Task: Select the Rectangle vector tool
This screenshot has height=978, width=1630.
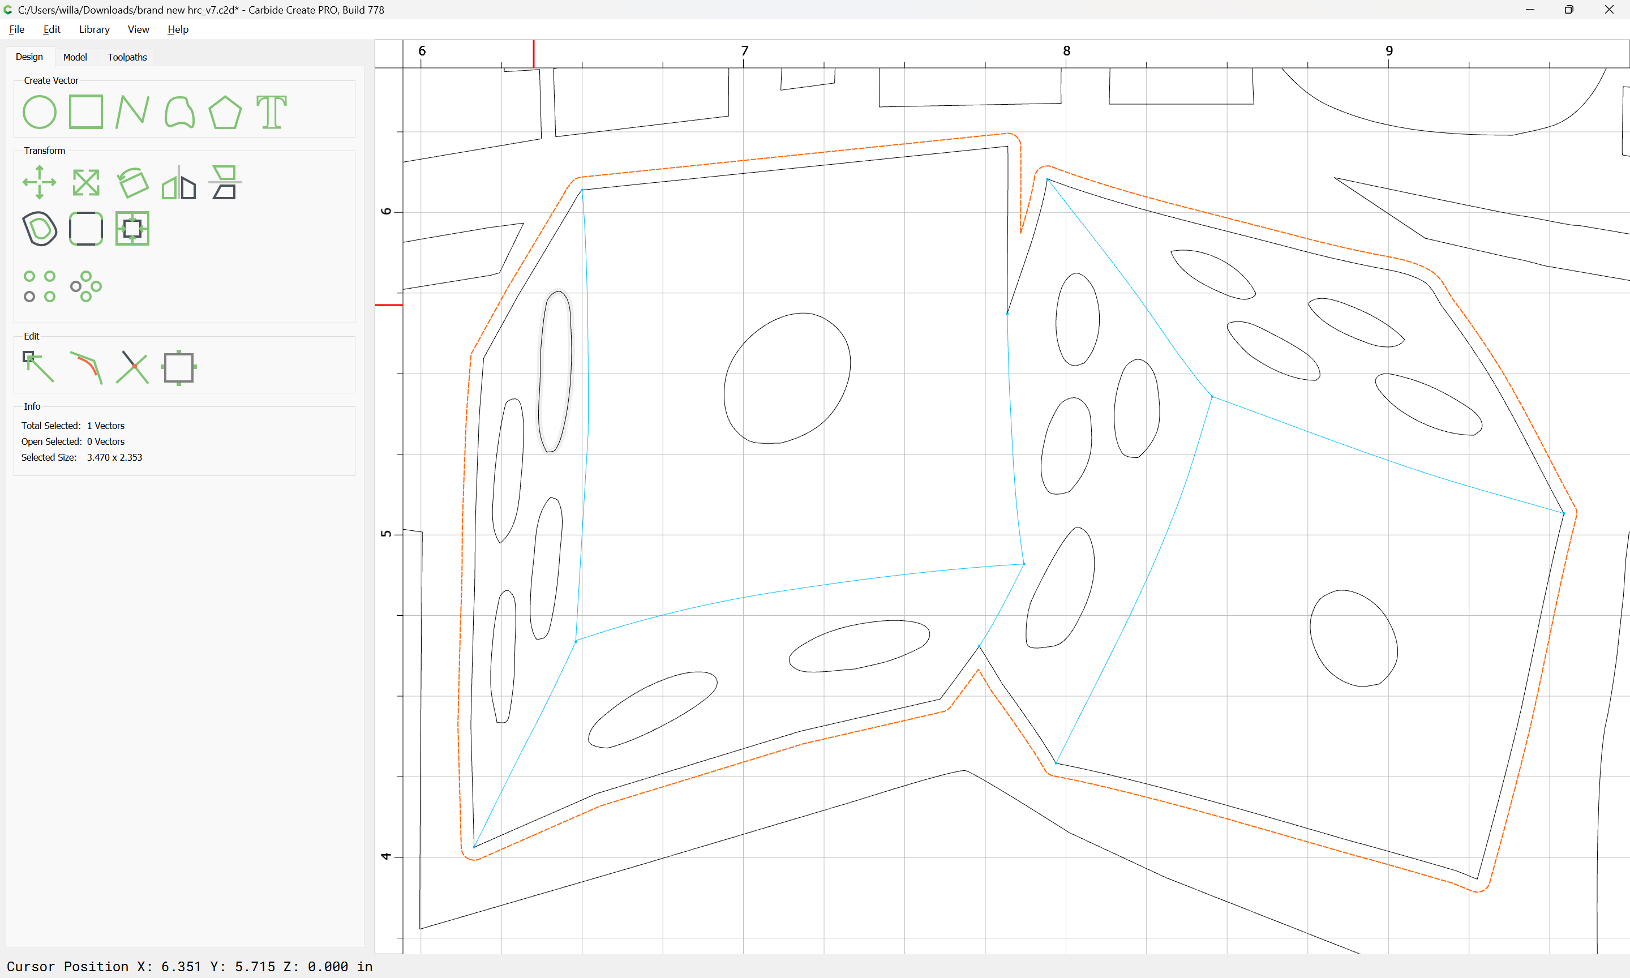Action: tap(85, 112)
